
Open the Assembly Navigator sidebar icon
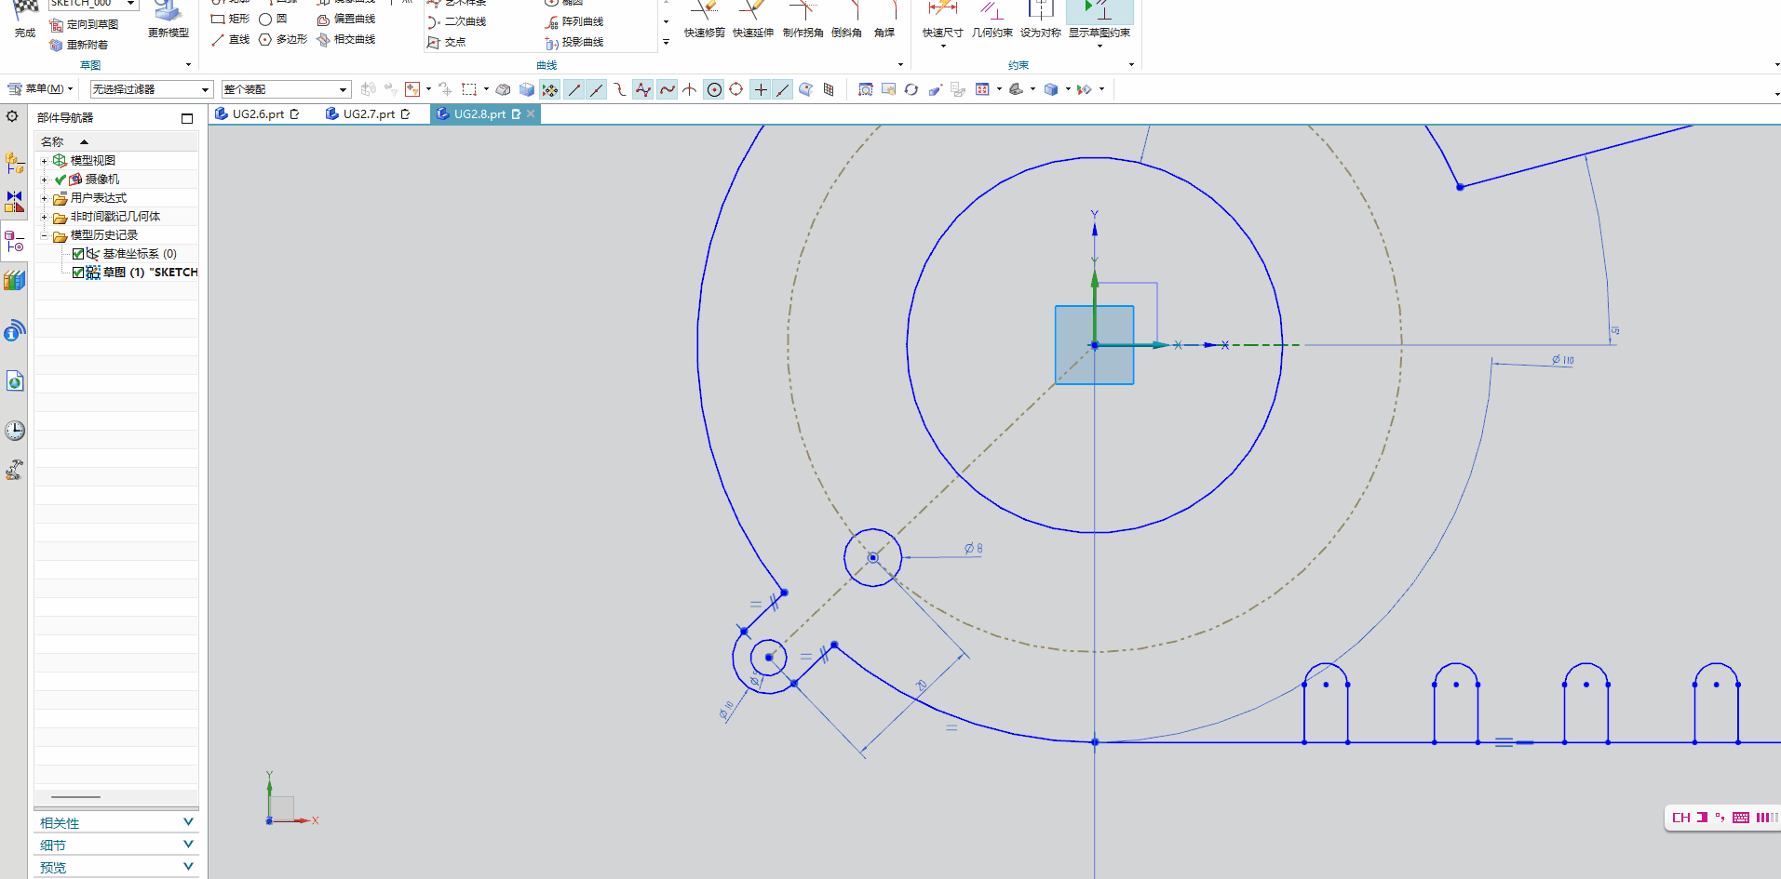point(14,163)
